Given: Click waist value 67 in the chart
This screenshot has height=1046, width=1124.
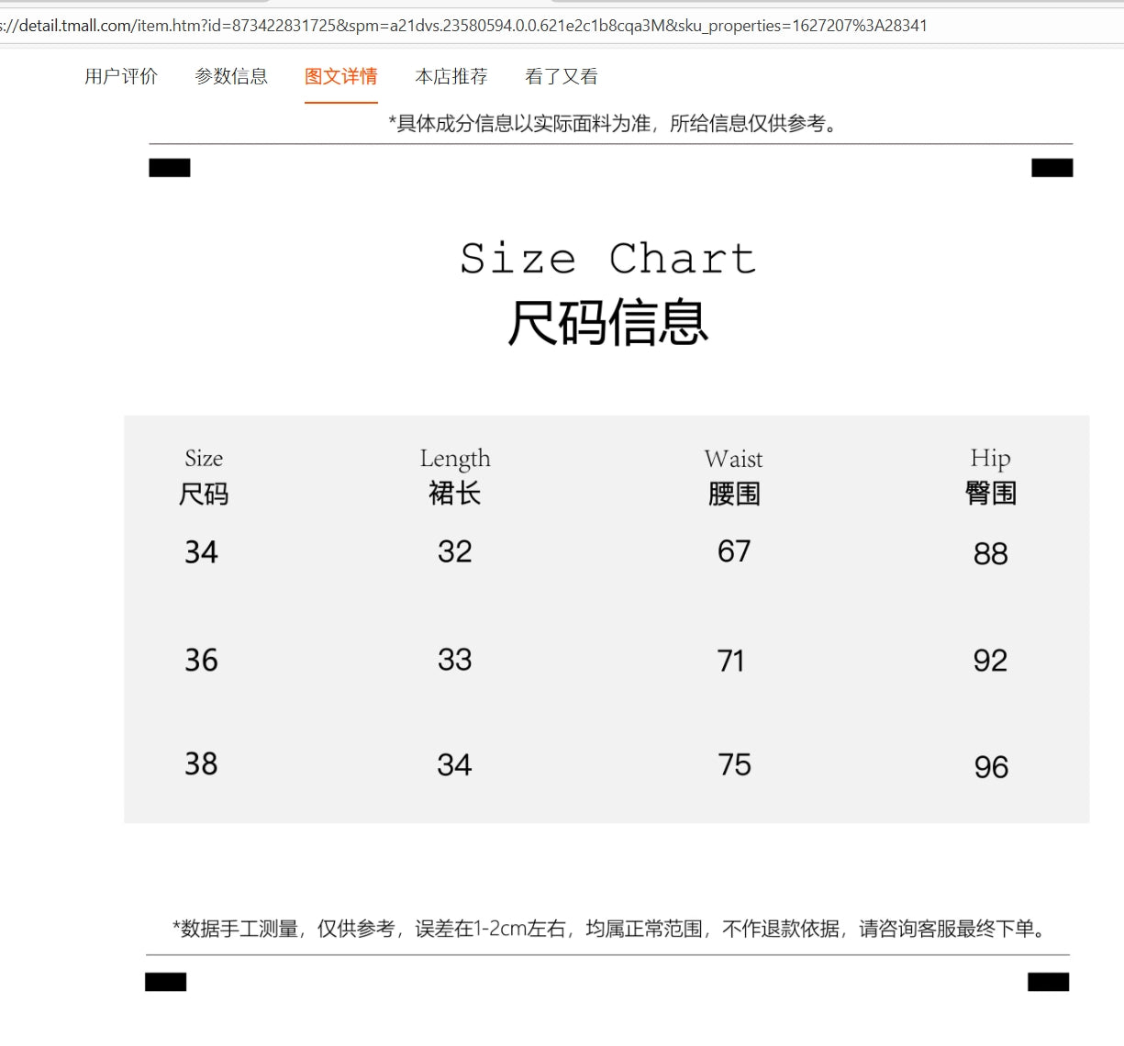Looking at the screenshot, I should [734, 551].
